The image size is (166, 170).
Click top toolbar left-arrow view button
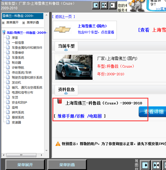point(112,5)
